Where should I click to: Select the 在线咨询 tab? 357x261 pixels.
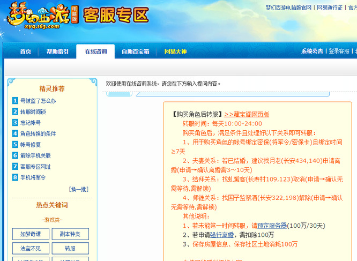point(95,51)
